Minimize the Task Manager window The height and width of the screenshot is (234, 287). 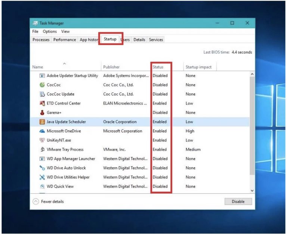tap(217, 23)
